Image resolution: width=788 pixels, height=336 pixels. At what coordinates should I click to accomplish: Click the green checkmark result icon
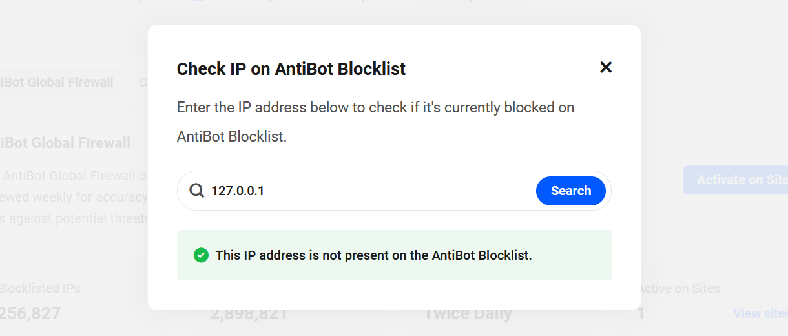(x=201, y=255)
